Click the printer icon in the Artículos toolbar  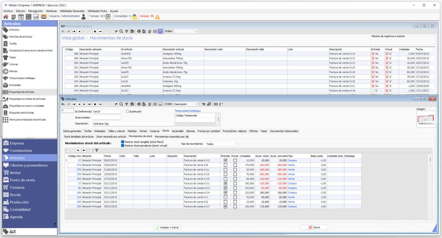coord(139,104)
